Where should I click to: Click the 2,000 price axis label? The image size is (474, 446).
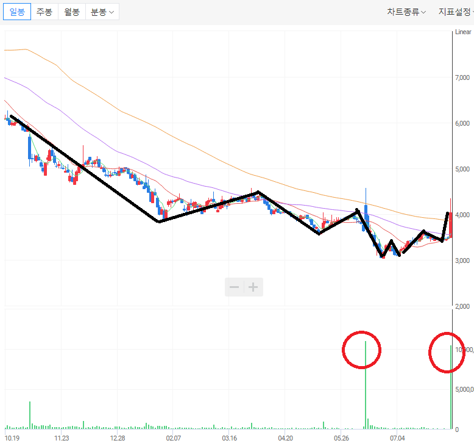point(462,306)
